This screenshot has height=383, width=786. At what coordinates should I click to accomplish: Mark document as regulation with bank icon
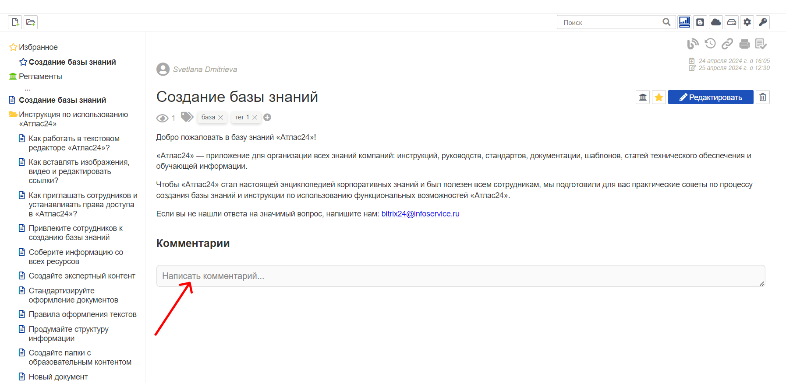(x=643, y=97)
